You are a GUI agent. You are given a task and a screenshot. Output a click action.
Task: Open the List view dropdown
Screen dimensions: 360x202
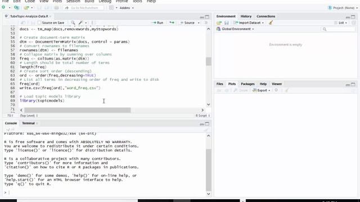pyautogui.click(x=340, y=22)
